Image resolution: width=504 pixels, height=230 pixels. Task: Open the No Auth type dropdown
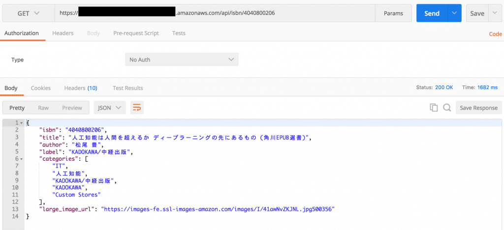click(x=182, y=59)
